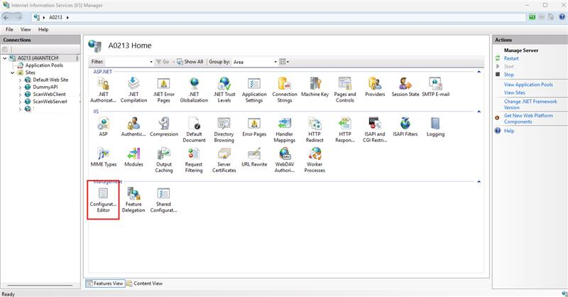
Task: Open Worker Processes feature
Action: pyautogui.click(x=315, y=160)
